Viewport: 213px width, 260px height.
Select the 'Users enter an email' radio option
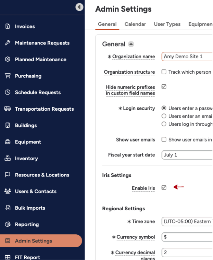tap(164, 116)
